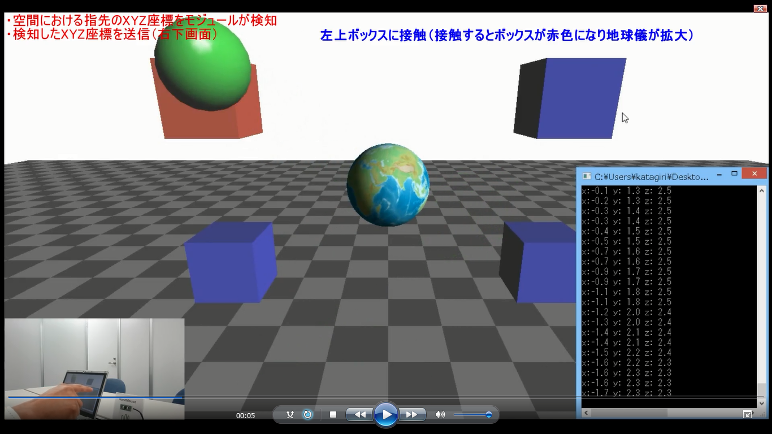Maximize the C:\Users\katagiri console window
The height and width of the screenshot is (434, 772).
(734, 173)
